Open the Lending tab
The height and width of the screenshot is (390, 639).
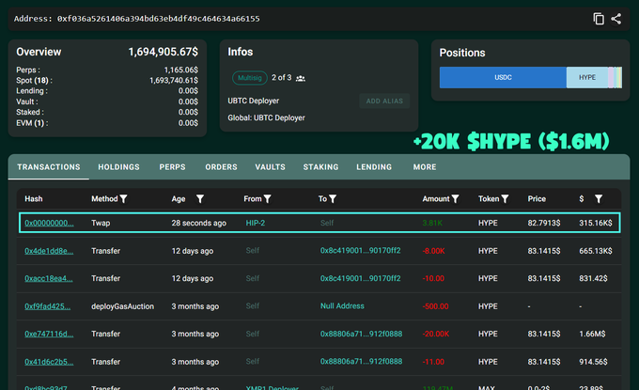click(x=374, y=167)
